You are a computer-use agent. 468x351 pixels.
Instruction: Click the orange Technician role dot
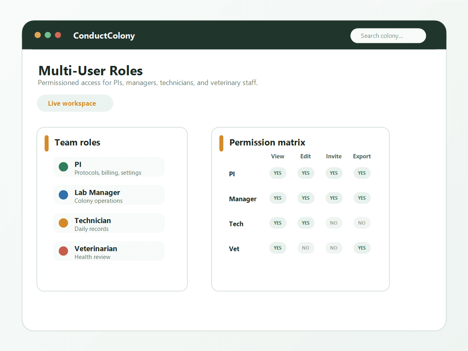(x=63, y=223)
